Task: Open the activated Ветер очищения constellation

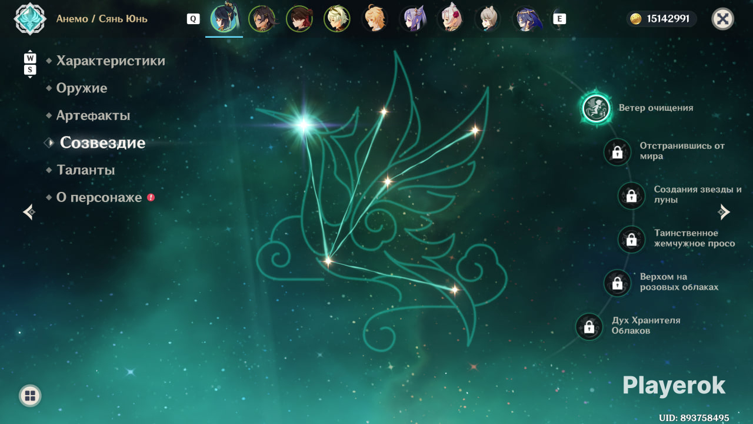Action: (x=596, y=108)
